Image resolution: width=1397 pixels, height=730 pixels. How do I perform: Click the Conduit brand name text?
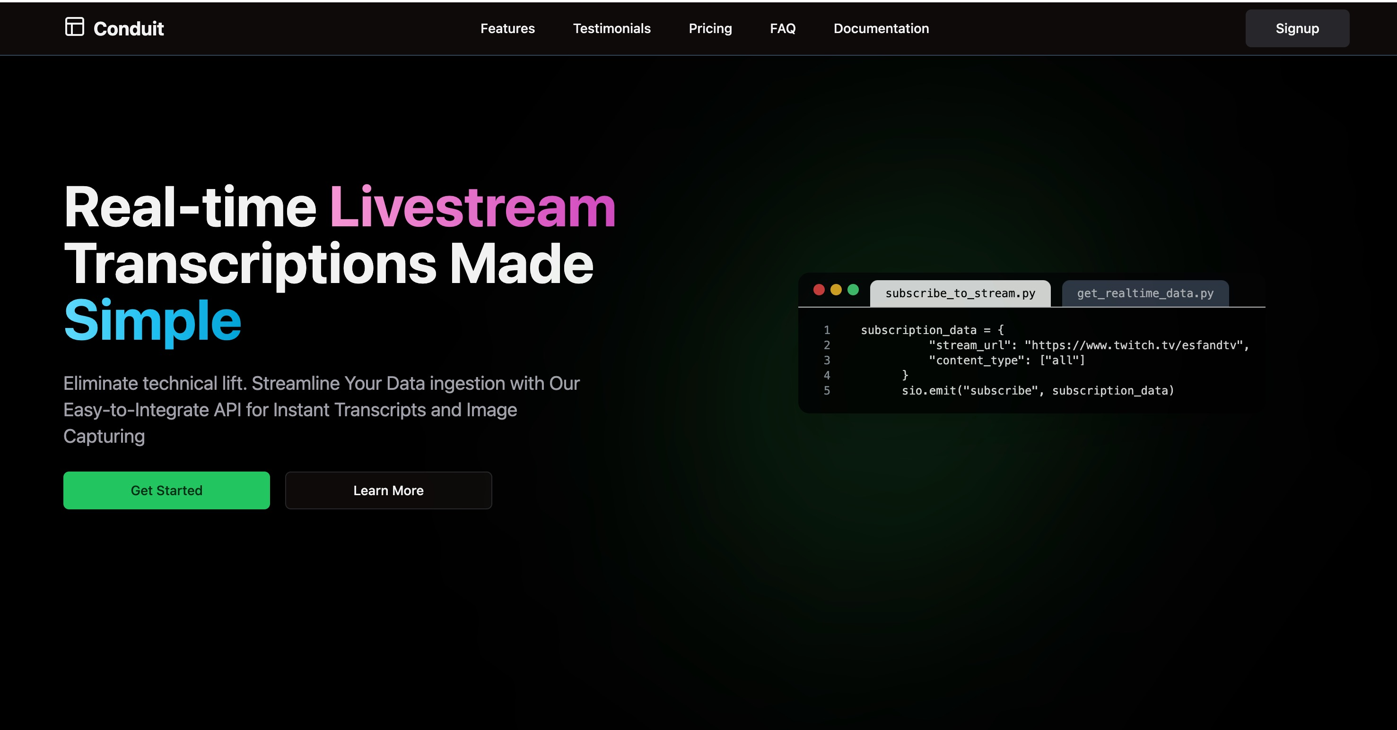point(129,29)
